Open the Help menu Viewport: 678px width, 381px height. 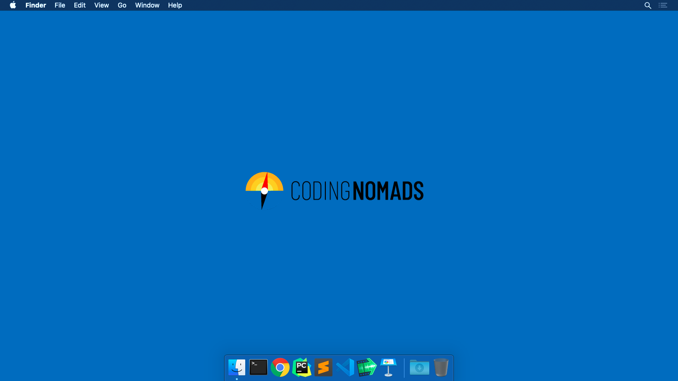[175, 5]
